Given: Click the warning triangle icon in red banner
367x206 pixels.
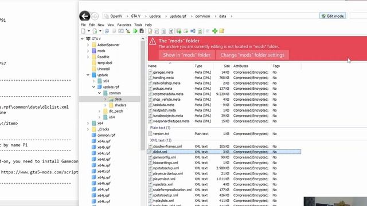Looking at the screenshot, I should click(153, 42).
